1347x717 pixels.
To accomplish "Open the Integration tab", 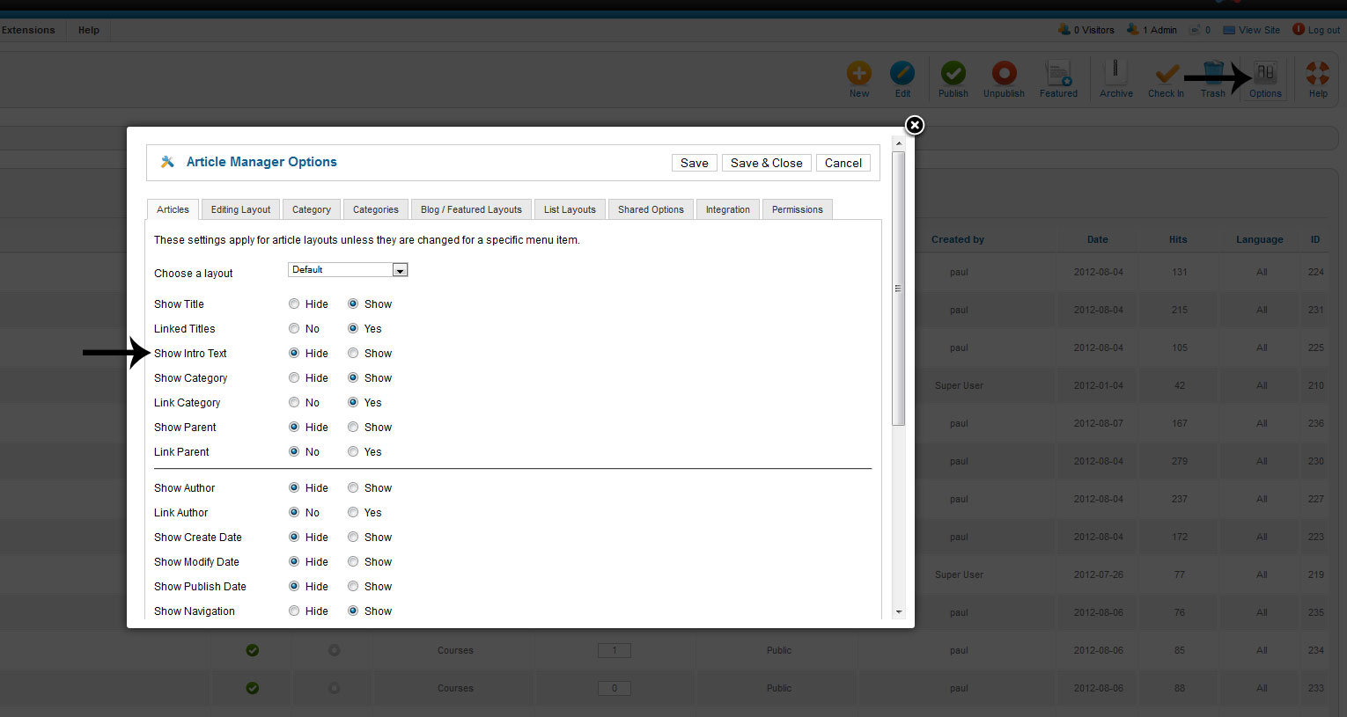I will click(x=728, y=209).
